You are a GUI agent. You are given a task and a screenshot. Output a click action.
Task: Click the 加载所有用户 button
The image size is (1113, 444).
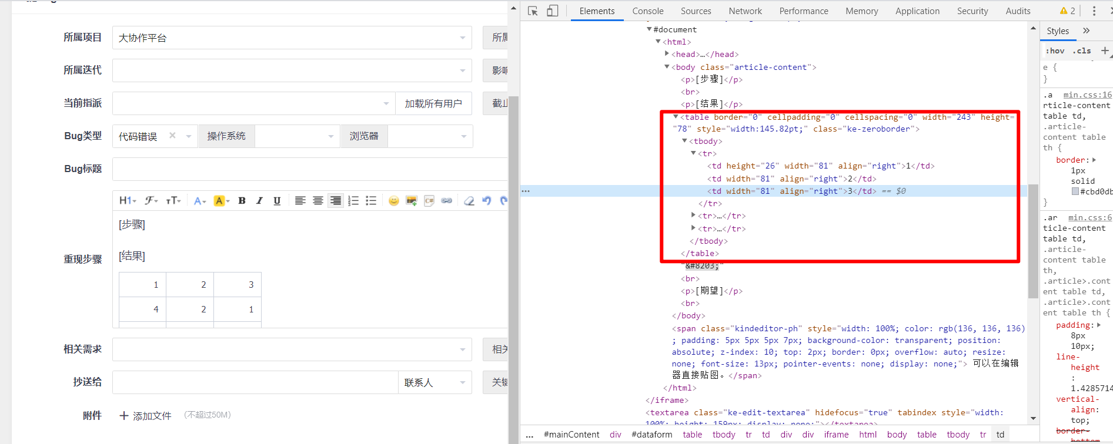[x=433, y=103]
